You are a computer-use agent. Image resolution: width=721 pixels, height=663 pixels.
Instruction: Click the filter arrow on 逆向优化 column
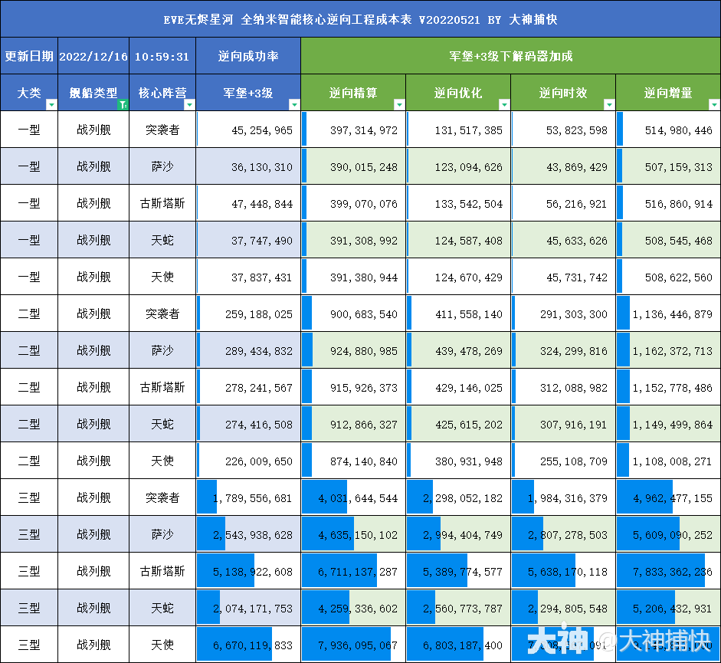pyautogui.click(x=504, y=105)
